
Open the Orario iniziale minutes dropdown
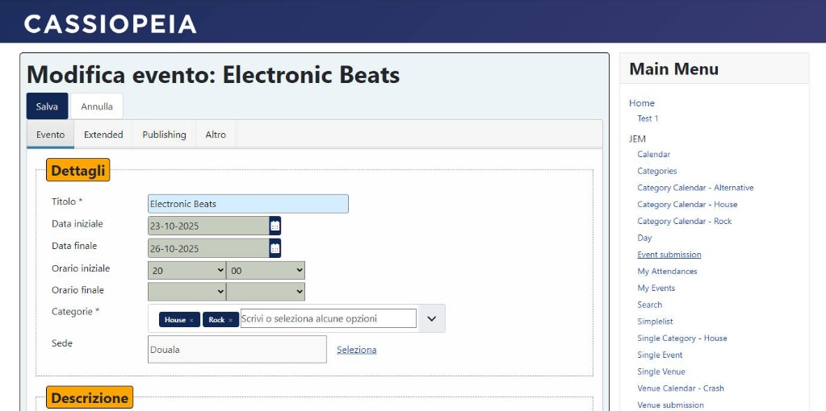point(266,271)
